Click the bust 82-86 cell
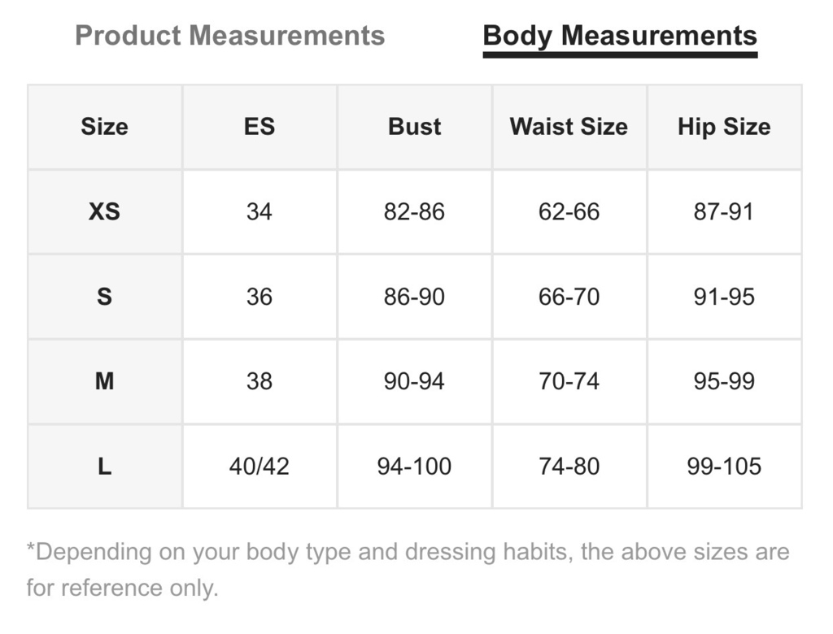Image resolution: width=833 pixels, height=634 pixels. coord(414,212)
